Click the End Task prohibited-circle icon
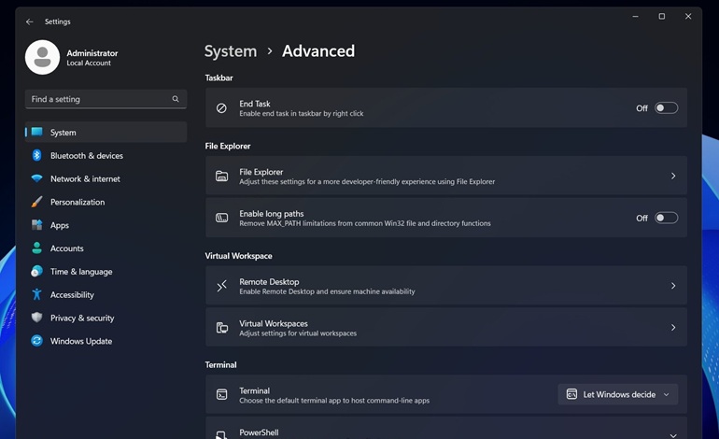Viewport: 719px width, 439px height. [221, 108]
